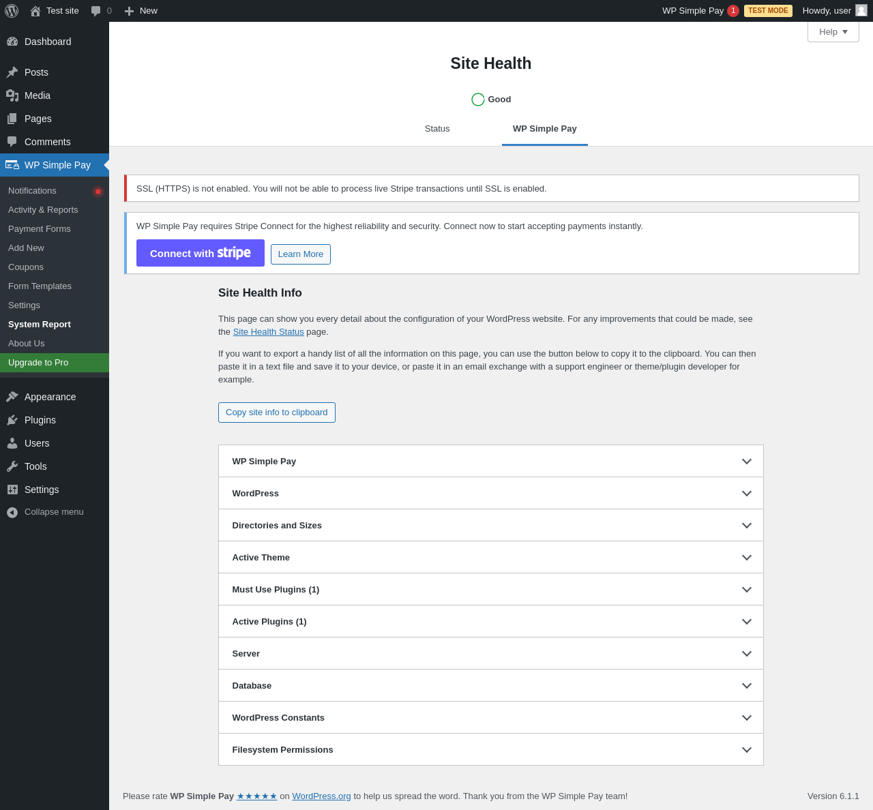Open the WordPress.org link in footer
873x810 pixels.
click(x=321, y=796)
